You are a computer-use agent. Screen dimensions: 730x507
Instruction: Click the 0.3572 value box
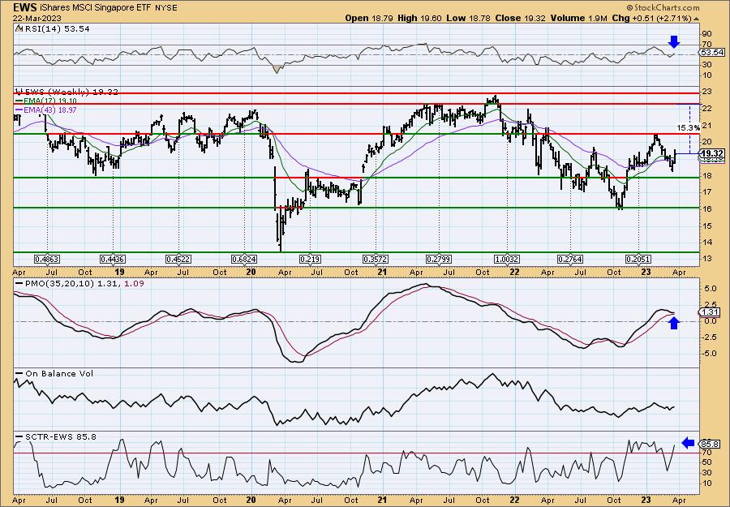[x=376, y=259]
